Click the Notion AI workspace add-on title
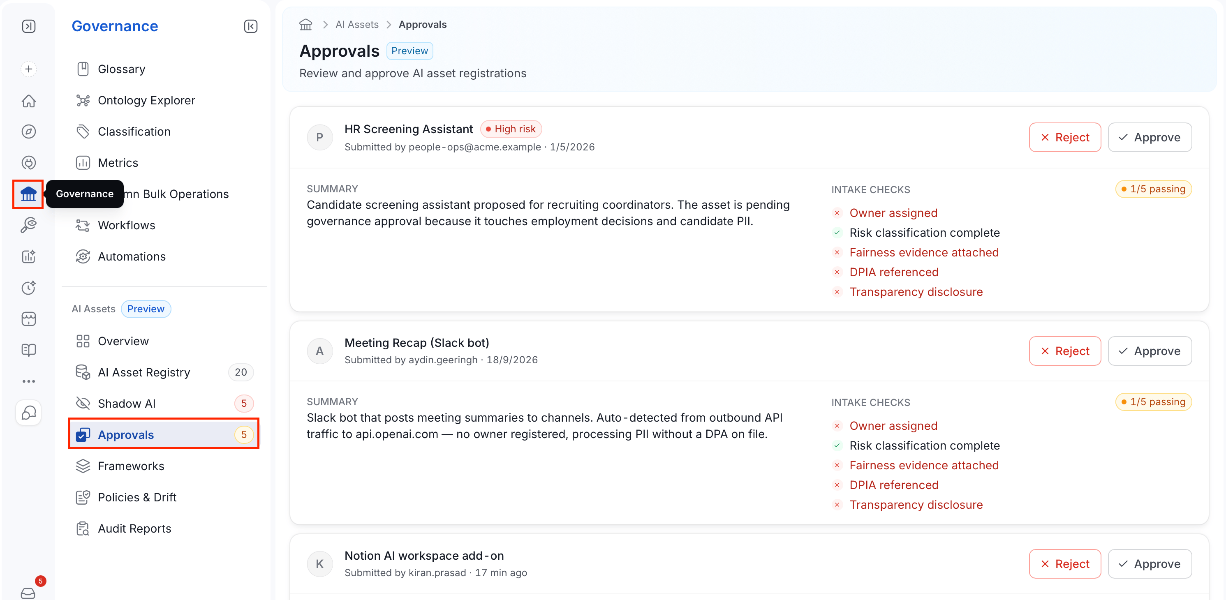The image size is (1226, 600). point(424,555)
